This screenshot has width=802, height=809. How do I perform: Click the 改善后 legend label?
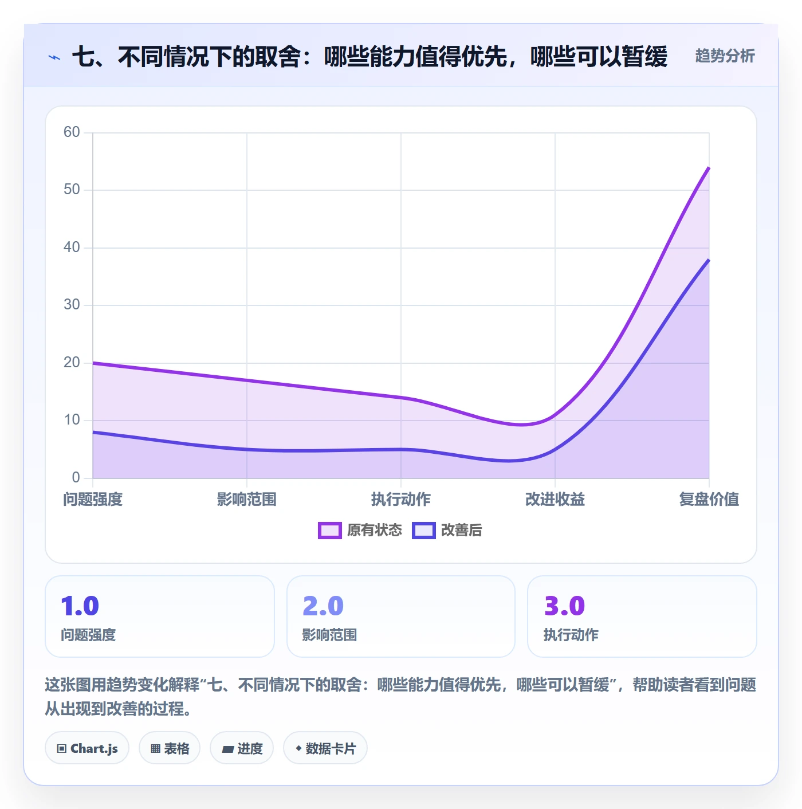point(462,531)
